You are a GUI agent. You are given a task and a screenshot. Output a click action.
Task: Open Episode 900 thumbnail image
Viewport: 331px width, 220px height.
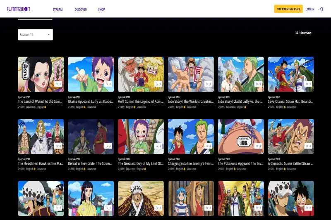click(141, 137)
